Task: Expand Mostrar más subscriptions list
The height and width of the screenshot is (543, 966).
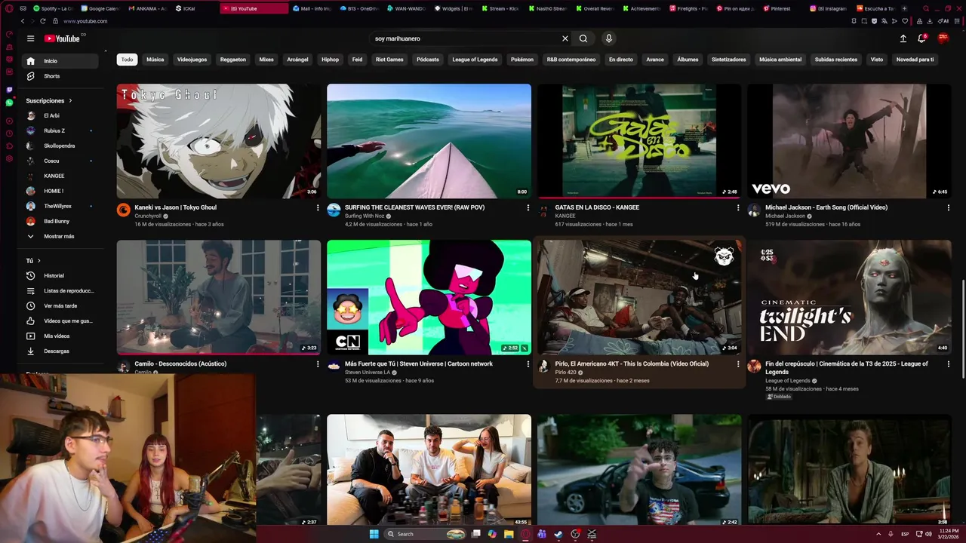Action: coord(60,236)
